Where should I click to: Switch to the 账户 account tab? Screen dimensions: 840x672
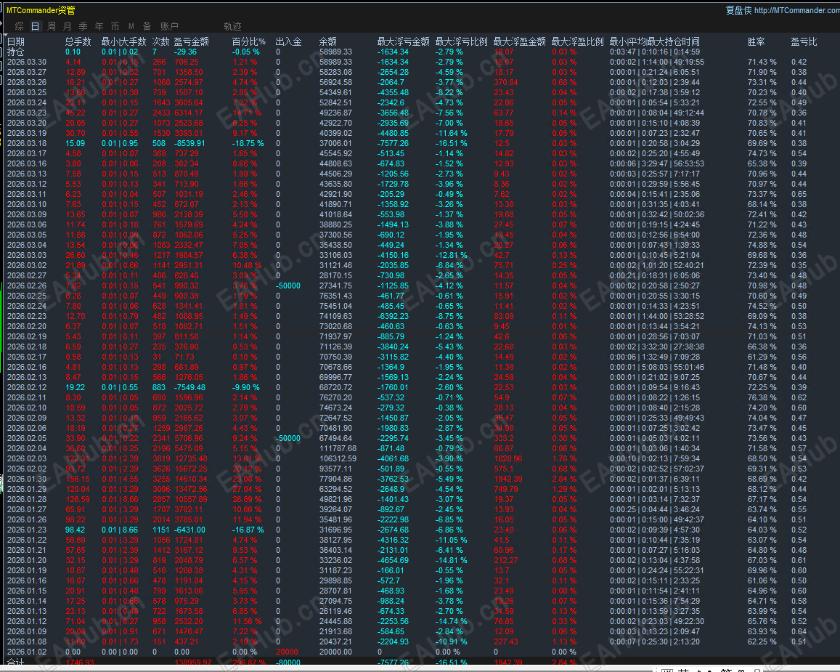tap(169, 26)
